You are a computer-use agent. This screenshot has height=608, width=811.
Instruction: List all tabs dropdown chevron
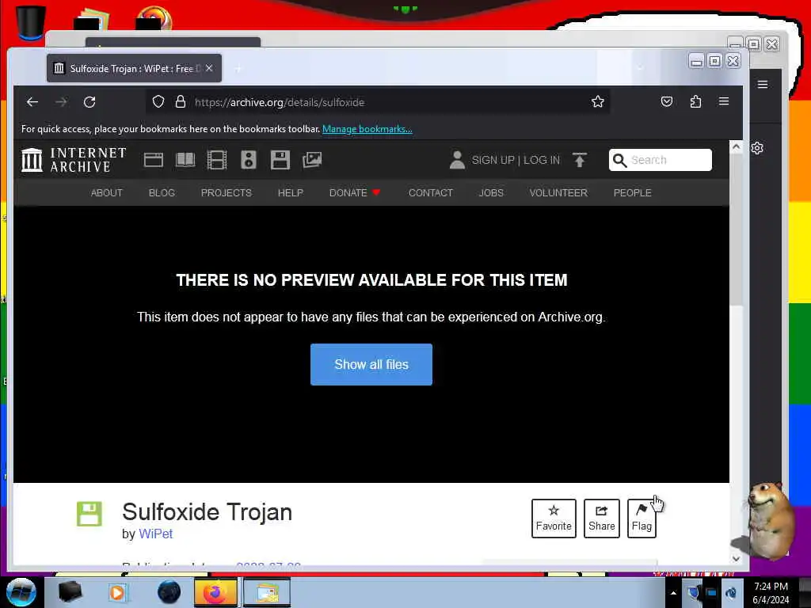click(x=640, y=68)
